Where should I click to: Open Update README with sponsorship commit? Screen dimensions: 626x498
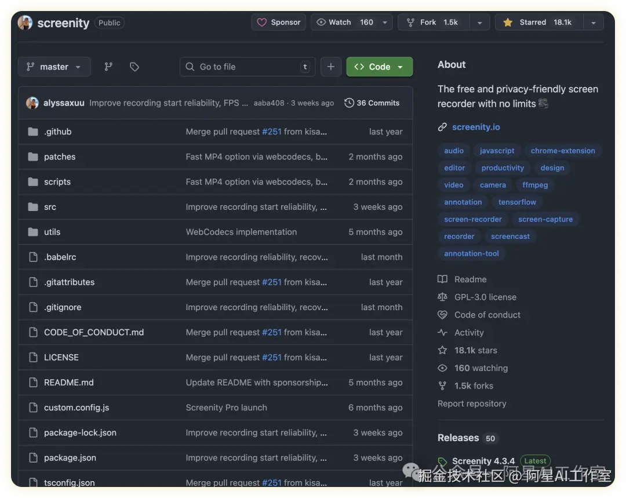pyautogui.click(x=257, y=382)
